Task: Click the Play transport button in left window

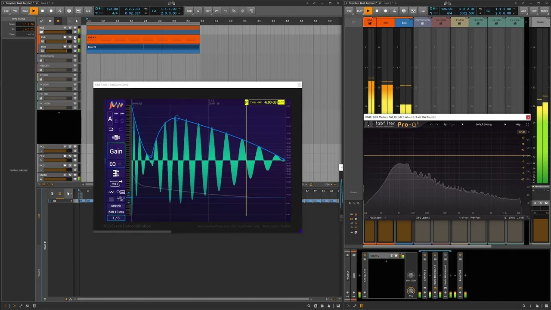Action: [34, 11]
